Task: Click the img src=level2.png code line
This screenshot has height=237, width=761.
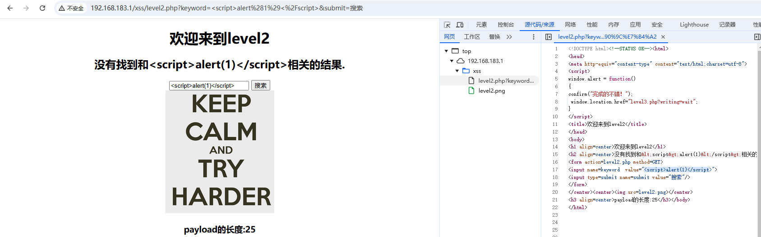Action: [x=631, y=192]
